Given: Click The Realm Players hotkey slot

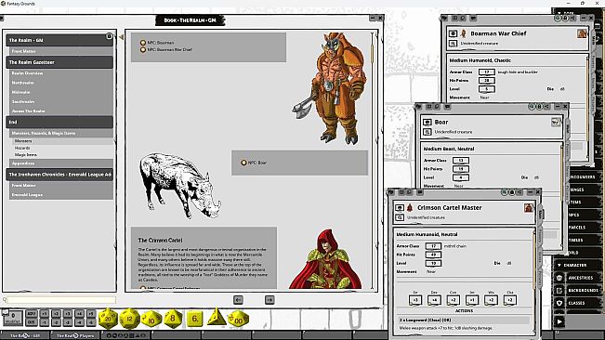Looking at the screenshot, I should coord(75,335).
